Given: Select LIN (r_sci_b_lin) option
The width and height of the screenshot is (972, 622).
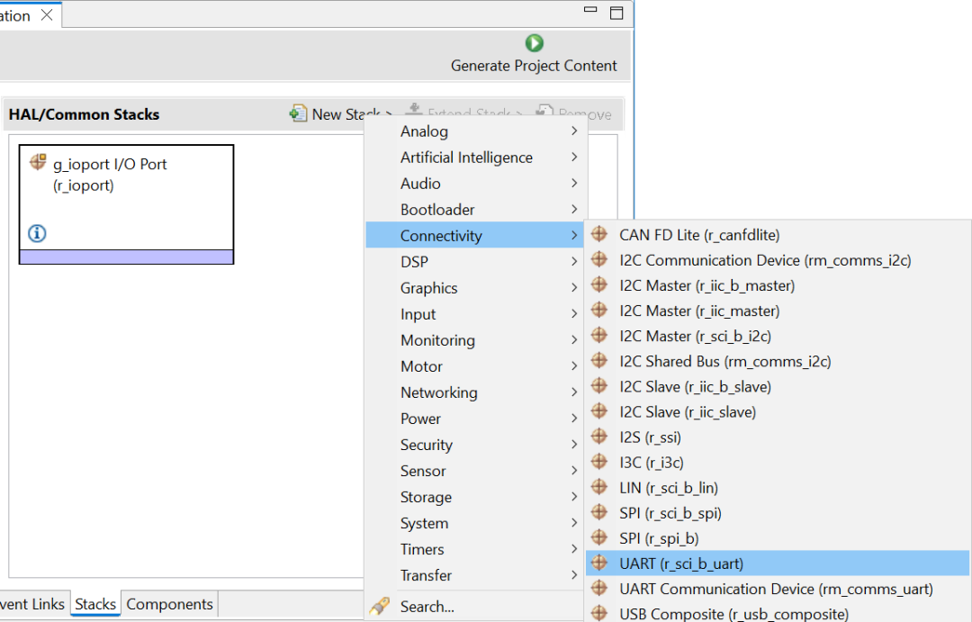Looking at the screenshot, I should pyautogui.click(x=668, y=488).
